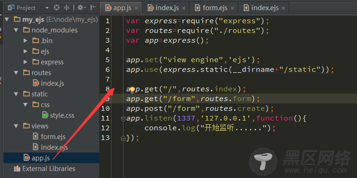Select the routes folder icon

[26, 72]
